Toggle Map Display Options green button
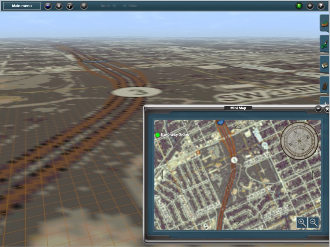The width and height of the screenshot is (330, 247). [x=158, y=135]
